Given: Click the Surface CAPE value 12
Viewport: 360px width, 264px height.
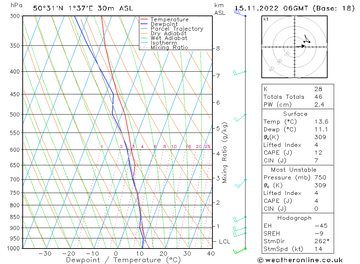Looking at the screenshot, I should pyautogui.click(x=318, y=153).
